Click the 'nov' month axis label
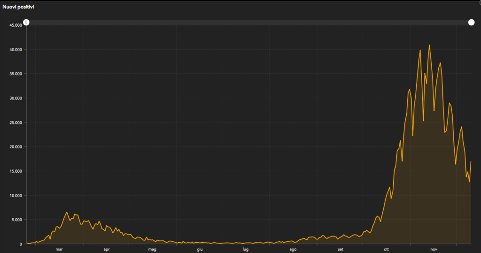 pos(434,249)
